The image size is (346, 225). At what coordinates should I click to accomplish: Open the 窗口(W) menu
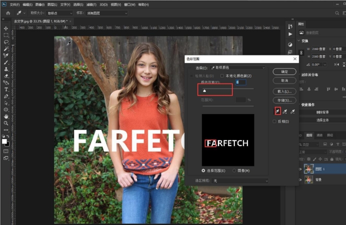pos(130,4)
